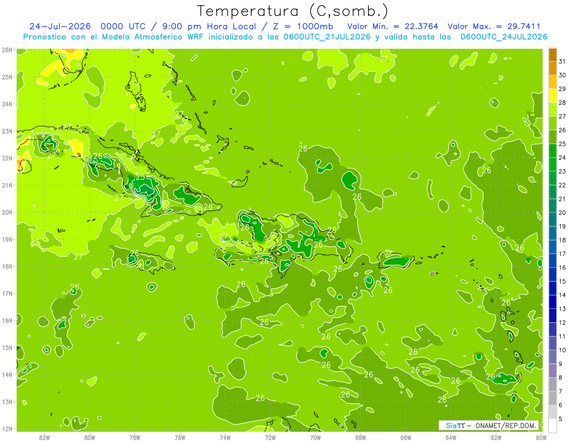Screen dimensions: 575x444
Task: Click the legend value "30"
Action: tap(563, 75)
